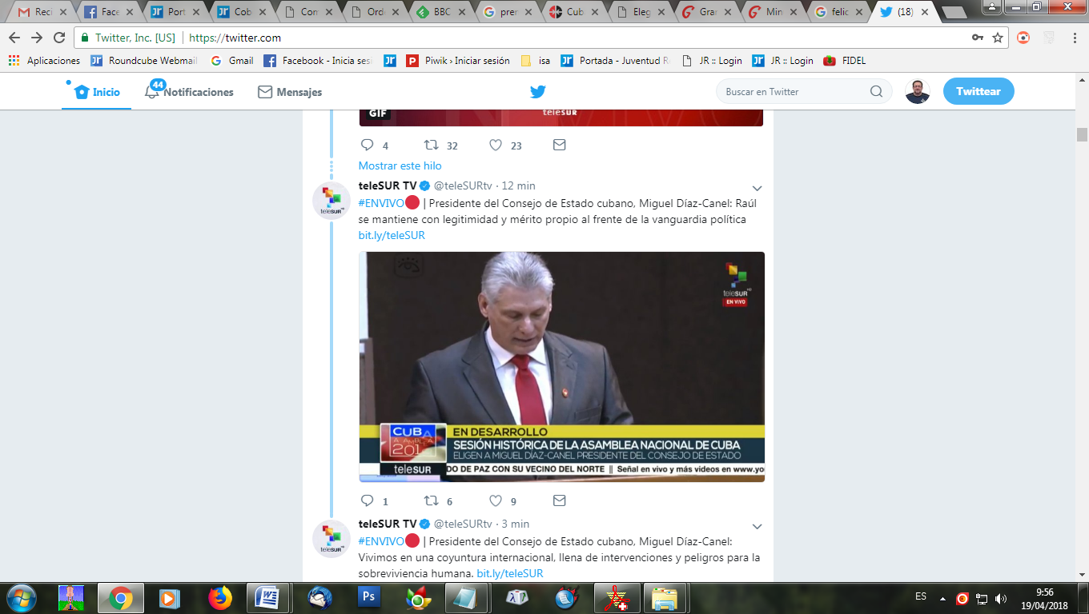Open Piwik Iniciar sesión bookmark

click(458, 60)
